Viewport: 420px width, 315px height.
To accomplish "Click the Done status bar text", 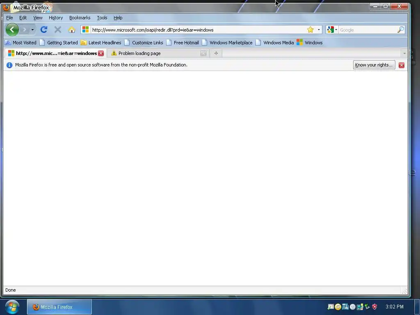I will (10, 290).
